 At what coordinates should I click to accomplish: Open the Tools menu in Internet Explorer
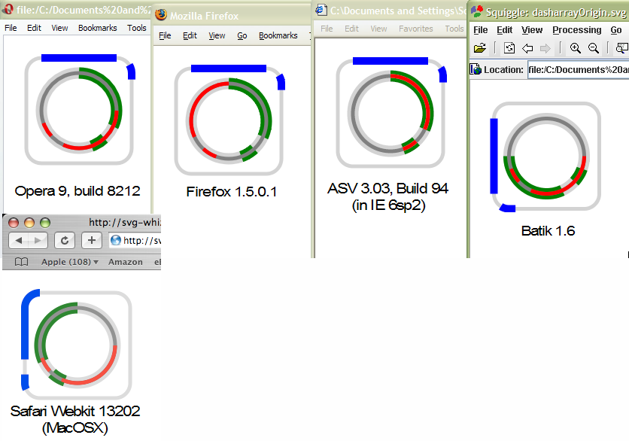click(x=454, y=29)
